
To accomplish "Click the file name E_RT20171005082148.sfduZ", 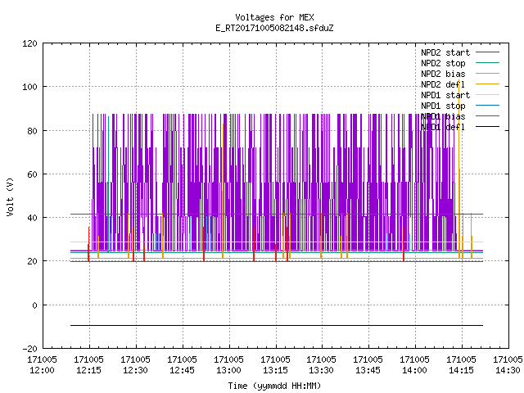I will [x=274, y=28].
